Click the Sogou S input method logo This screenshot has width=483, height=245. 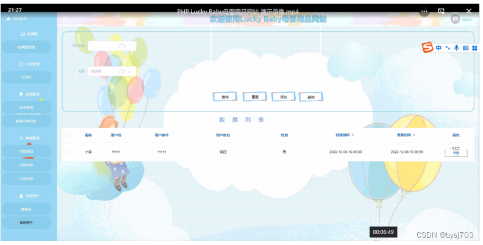click(428, 48)
